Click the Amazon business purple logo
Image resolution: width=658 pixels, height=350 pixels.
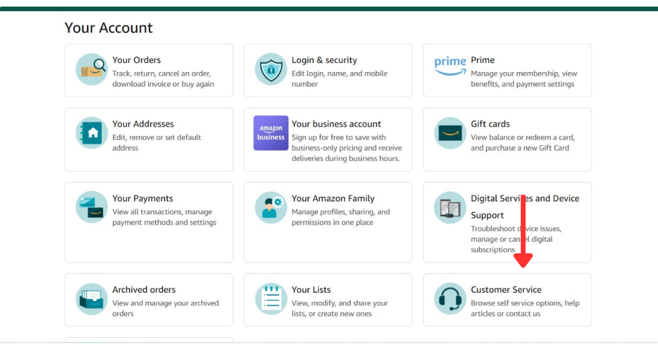click(x=271, y=133)
